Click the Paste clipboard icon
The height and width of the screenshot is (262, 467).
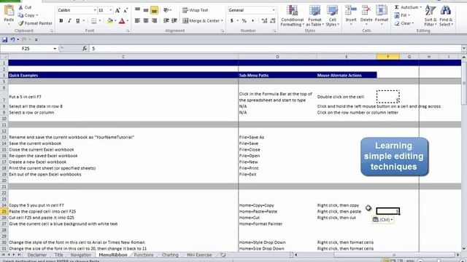[9, 11]
